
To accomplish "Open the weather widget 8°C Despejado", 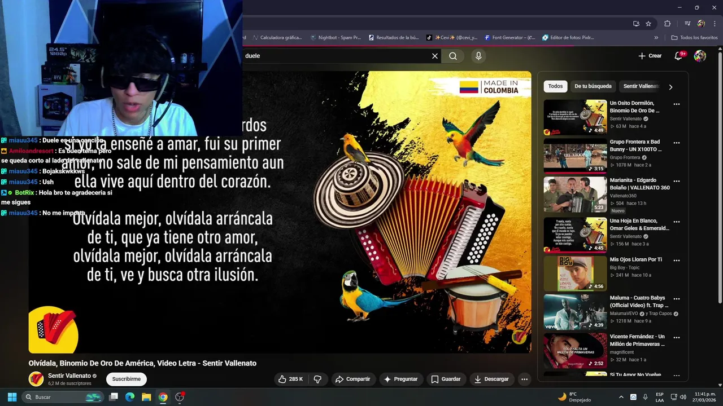I will (574, 397).
